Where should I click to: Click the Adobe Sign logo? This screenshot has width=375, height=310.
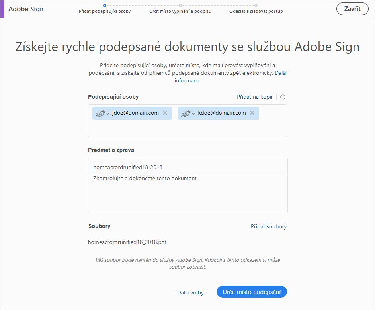point(25,8)
